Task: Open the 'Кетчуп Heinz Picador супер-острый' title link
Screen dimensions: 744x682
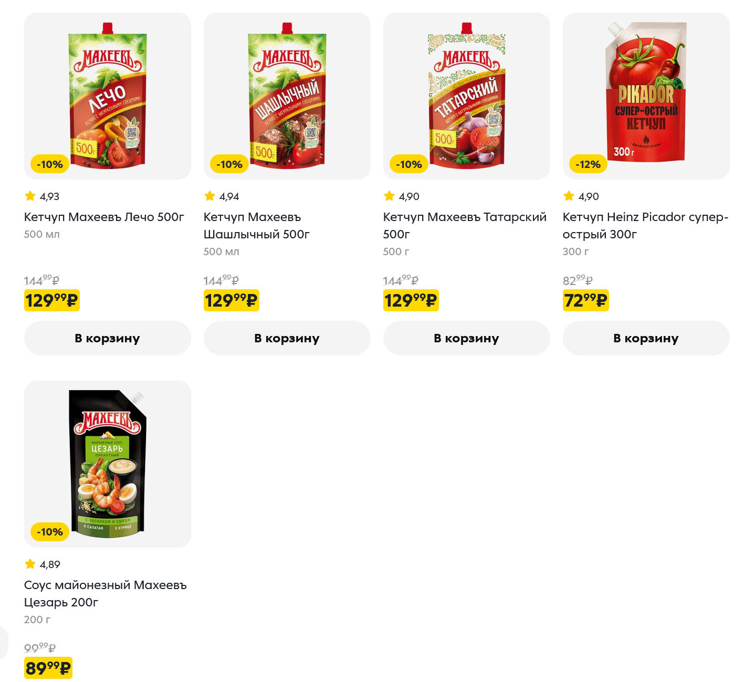Action: (645, 225)
